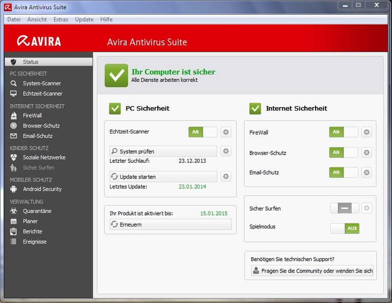Open the Status page in the sidebar
The width and height of the screenshot is (392, 303).
(48, 62)
